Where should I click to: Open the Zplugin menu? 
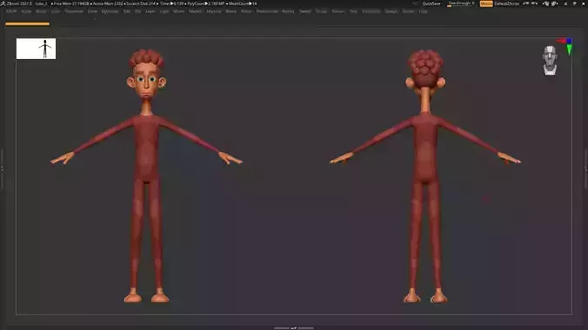pyautogui.click(x=391, y=11)
